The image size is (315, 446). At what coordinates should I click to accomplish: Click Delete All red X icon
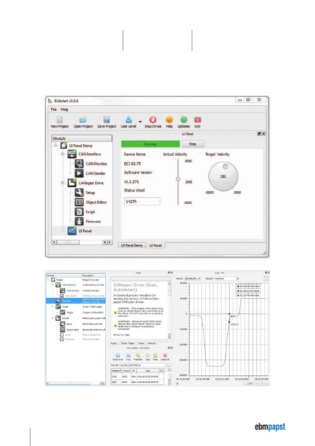point(165,355)
